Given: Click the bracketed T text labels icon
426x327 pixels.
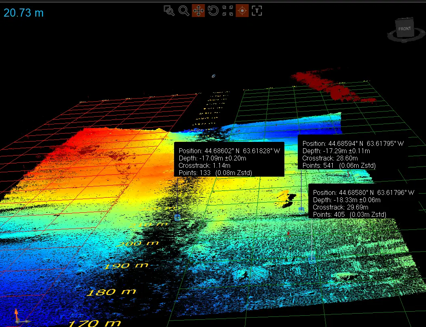Looking at the screenshot, I should [256, 11].
